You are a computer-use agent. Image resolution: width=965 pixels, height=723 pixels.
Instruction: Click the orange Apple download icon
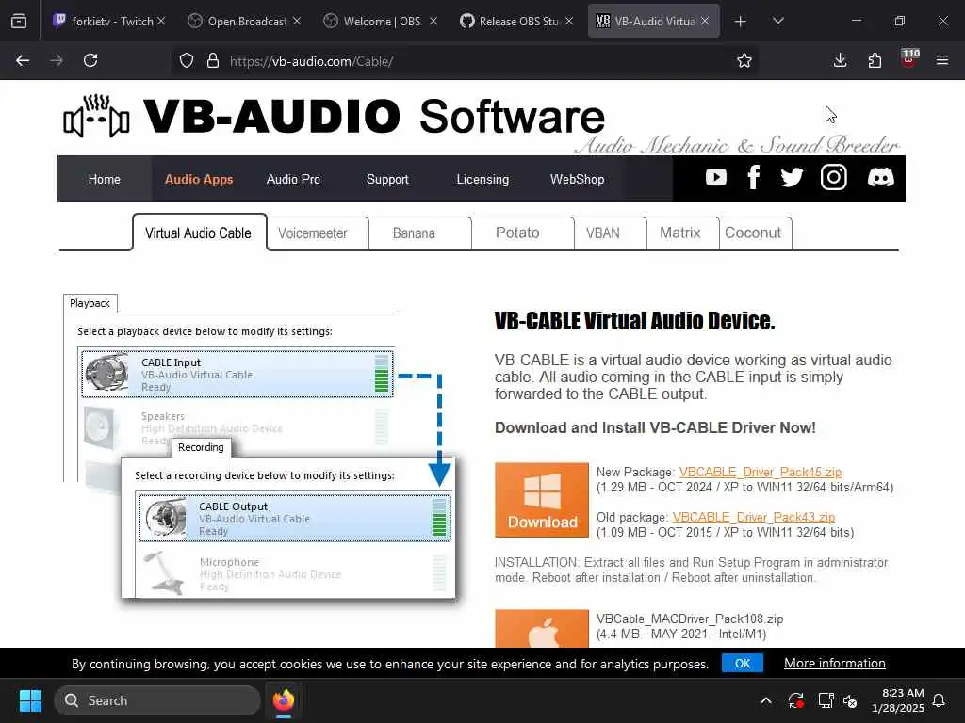pyautogui.click(x=542, y=628)
